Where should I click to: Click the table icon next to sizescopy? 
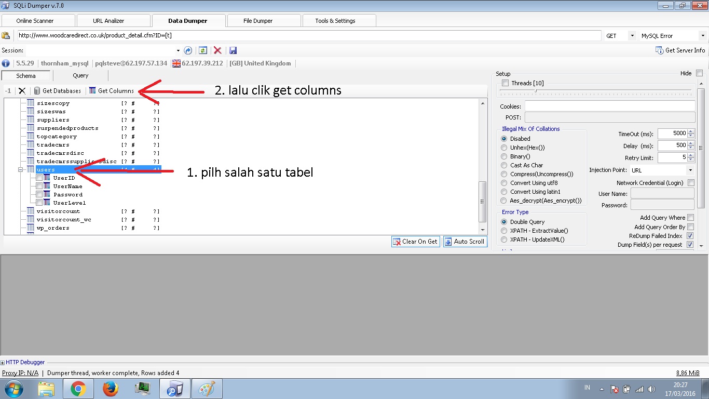tap(31, 103)
